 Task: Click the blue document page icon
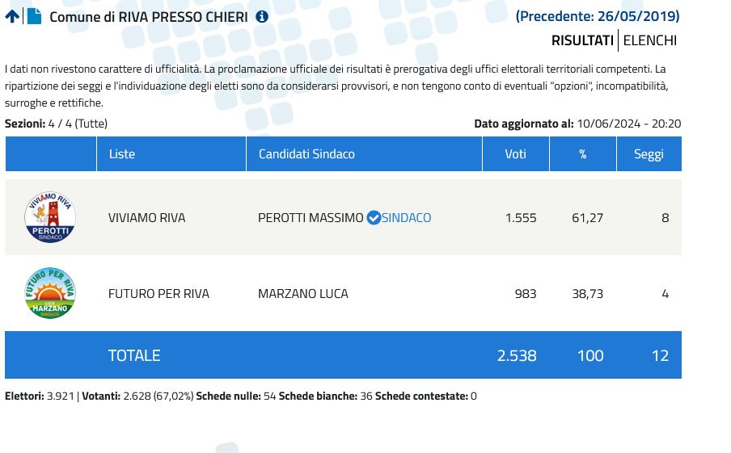point(34,16)
